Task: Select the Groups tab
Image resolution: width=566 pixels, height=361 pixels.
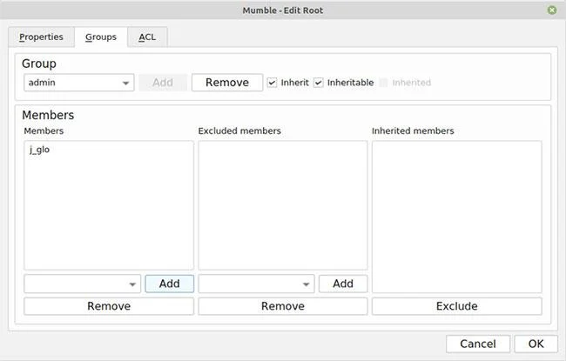Action: pyautogui.click(x=101, y=37)
